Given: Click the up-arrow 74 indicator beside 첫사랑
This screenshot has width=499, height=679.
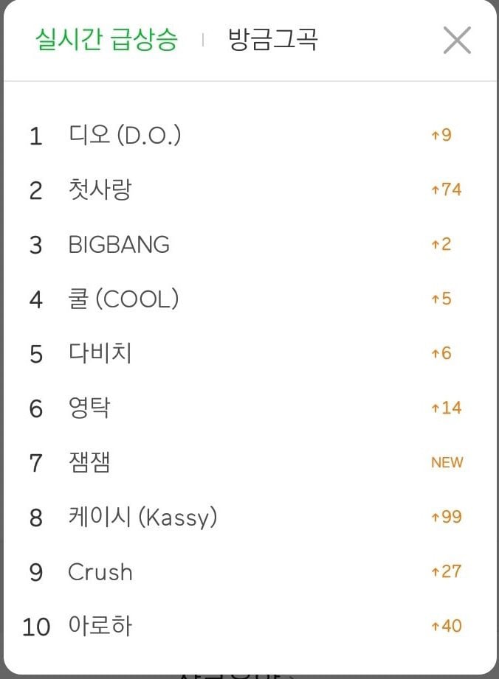Looking at the screenshot, I should [x=446, y=189].
